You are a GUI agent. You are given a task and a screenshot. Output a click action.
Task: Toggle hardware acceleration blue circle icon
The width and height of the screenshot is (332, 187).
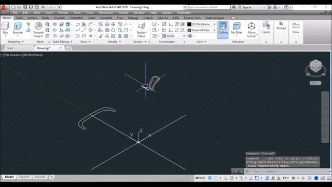pos(316,178)
